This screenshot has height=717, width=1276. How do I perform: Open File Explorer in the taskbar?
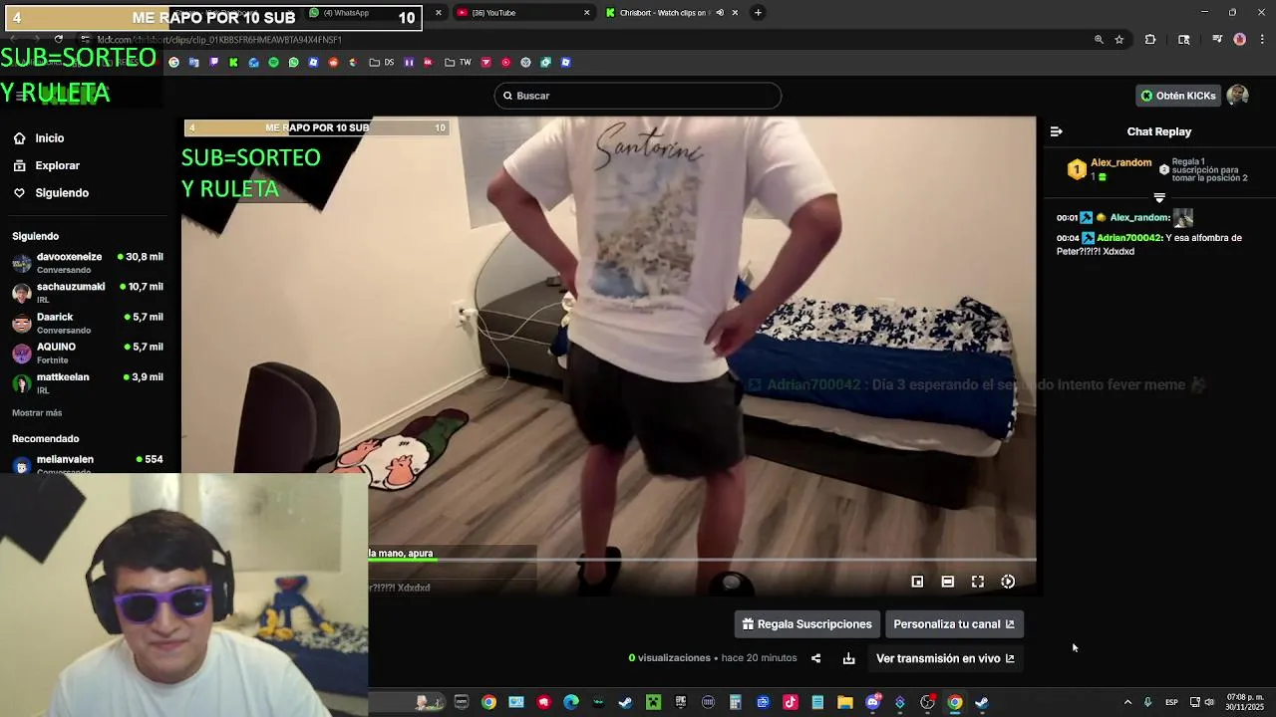pos(845,702)
